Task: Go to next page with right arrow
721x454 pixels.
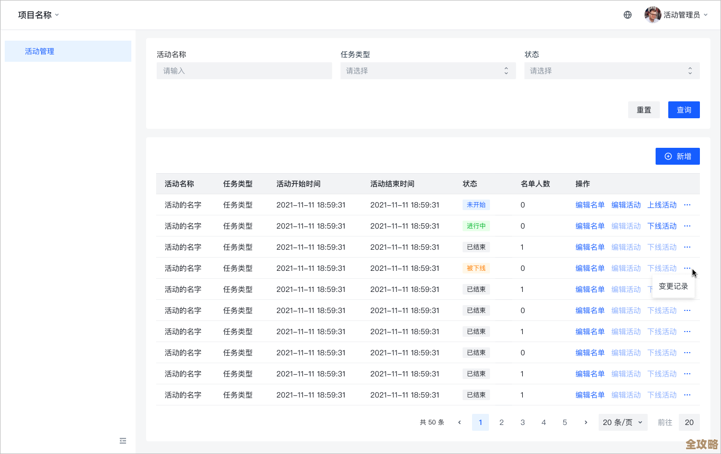Action: coord(586,422)
